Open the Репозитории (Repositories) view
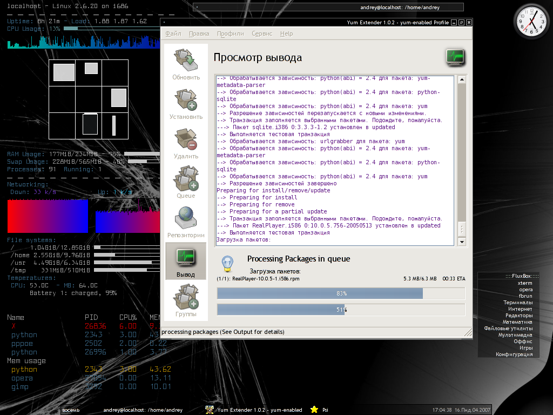This screenshot has height=415, width=553. [x=186, y=223]
